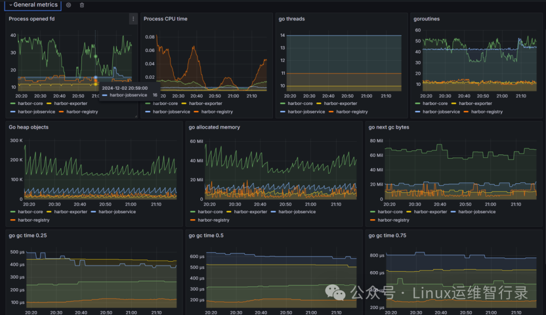This screenshot has width=546, height=315.
Task: Click the go gc time 0.75 panel title
Action: [x=387, y=235]
